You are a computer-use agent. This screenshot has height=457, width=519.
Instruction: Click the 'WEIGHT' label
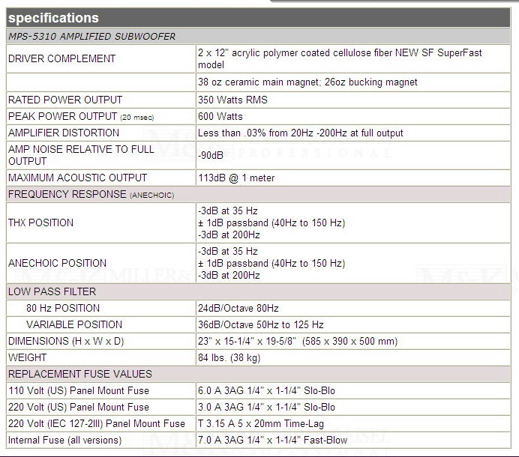click(28, 357)
